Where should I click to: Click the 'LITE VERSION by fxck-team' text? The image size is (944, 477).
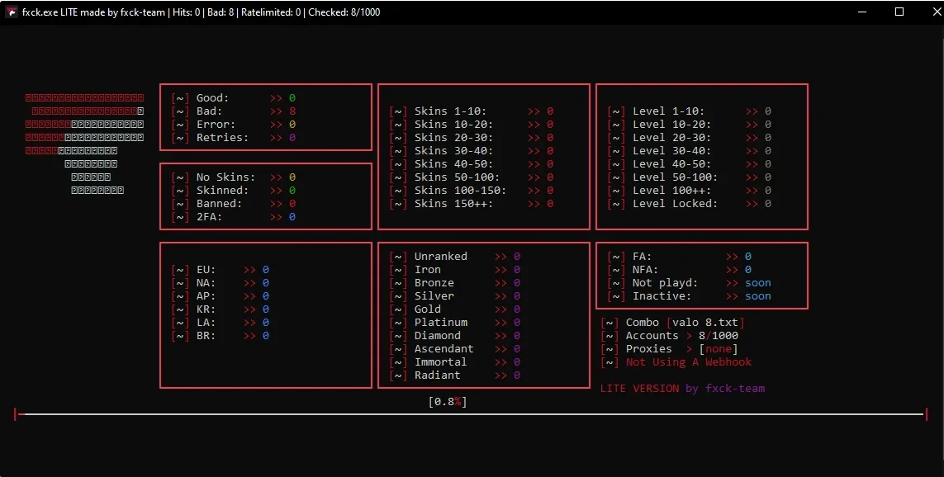click(683, 389)
